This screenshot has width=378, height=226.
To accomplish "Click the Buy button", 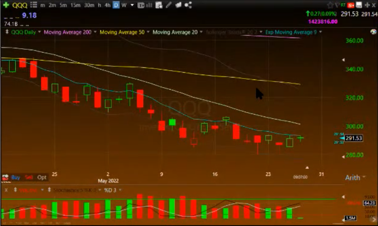I will pyautogui.click(x=16, y=177).
